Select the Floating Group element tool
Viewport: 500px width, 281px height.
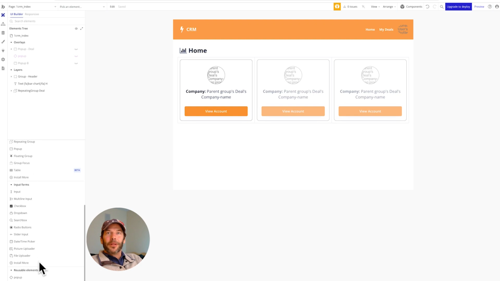22,156
